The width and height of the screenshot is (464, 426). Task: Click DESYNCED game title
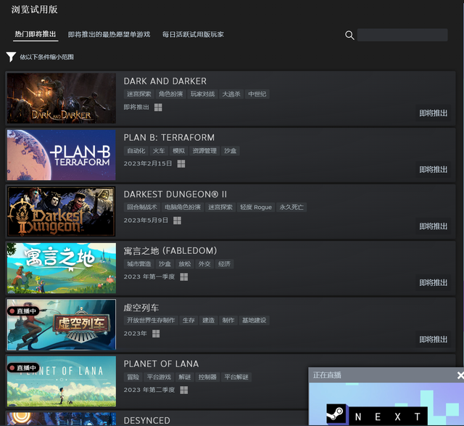(146, 421)
